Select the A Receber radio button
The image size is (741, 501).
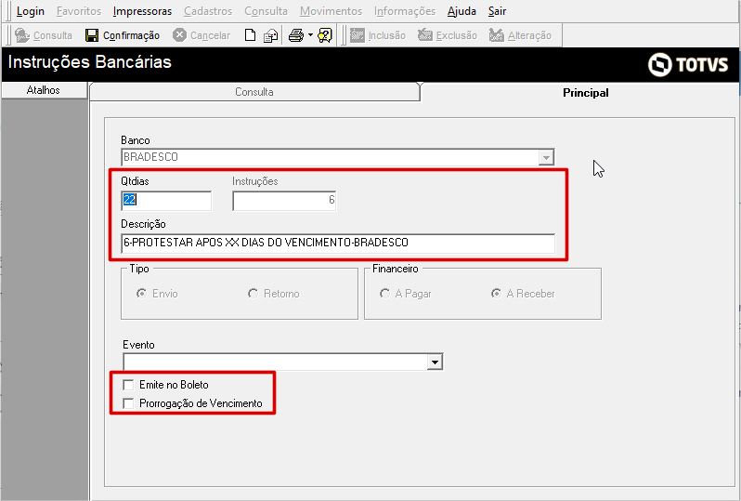click(496, 294)
